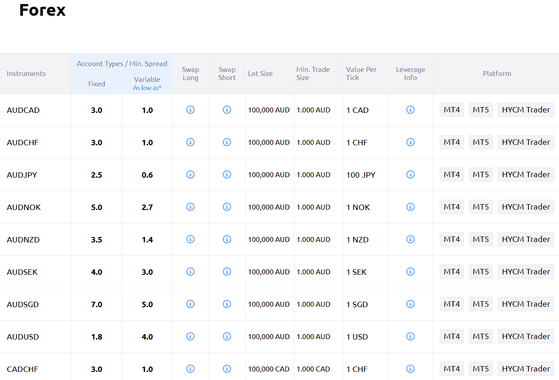View Leverage Info icon for AUDNZD

(410, 239)
